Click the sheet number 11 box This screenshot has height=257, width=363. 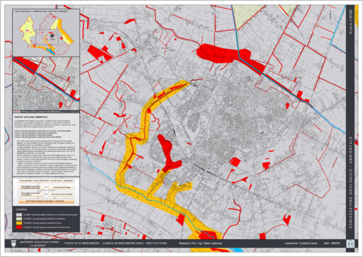coord(350,244)
